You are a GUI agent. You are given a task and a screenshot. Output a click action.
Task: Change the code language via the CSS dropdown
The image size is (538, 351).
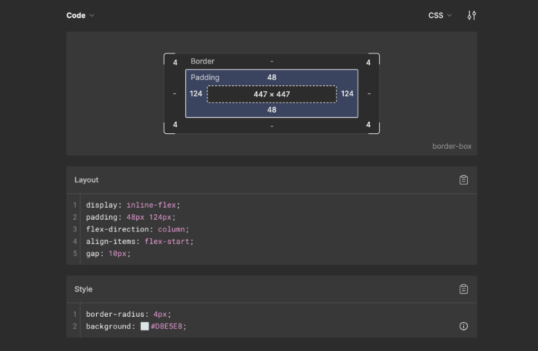coord(439,15)
